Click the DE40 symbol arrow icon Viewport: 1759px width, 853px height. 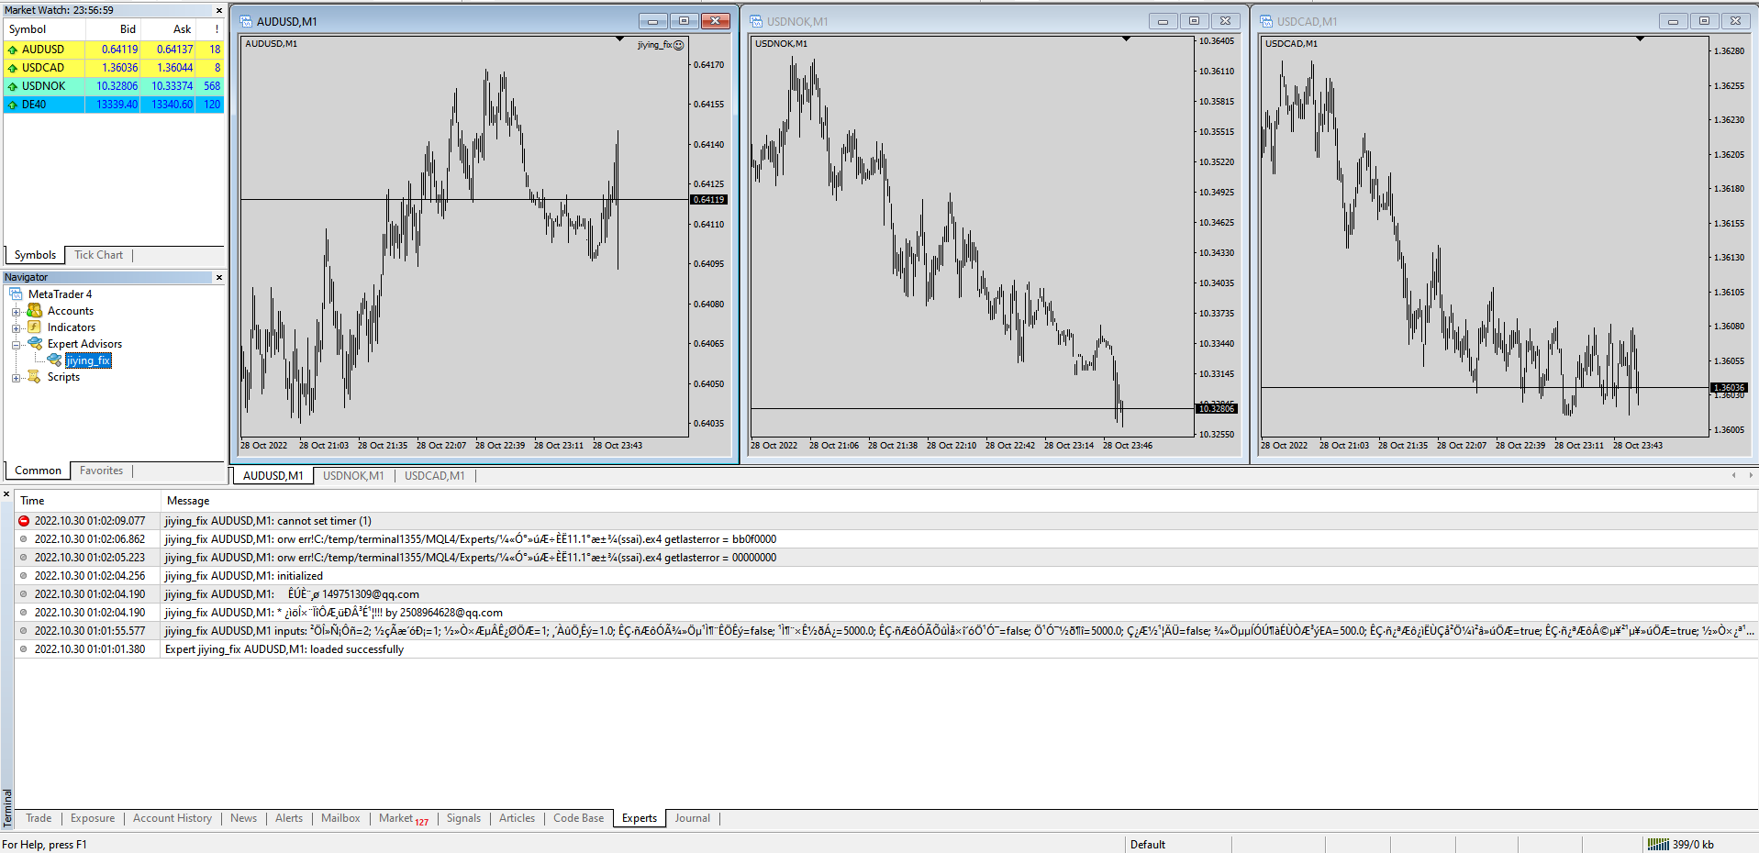[13, 105]
